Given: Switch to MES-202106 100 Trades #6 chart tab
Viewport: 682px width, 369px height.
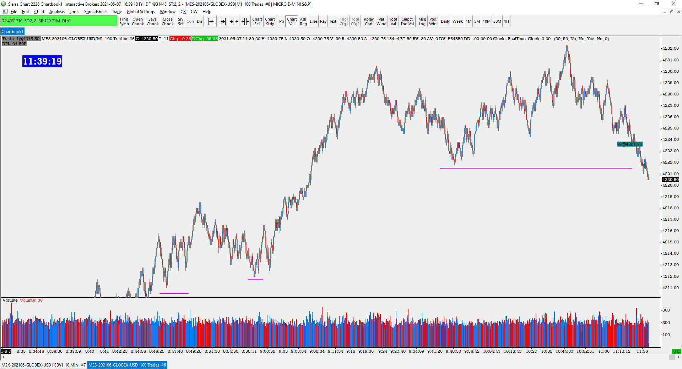Looking at the screenshot, I should (x=127, y=365).
